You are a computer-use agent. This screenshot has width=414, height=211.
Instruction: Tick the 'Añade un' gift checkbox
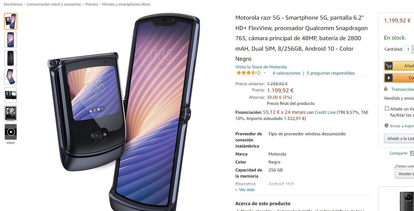click(387, 109)
